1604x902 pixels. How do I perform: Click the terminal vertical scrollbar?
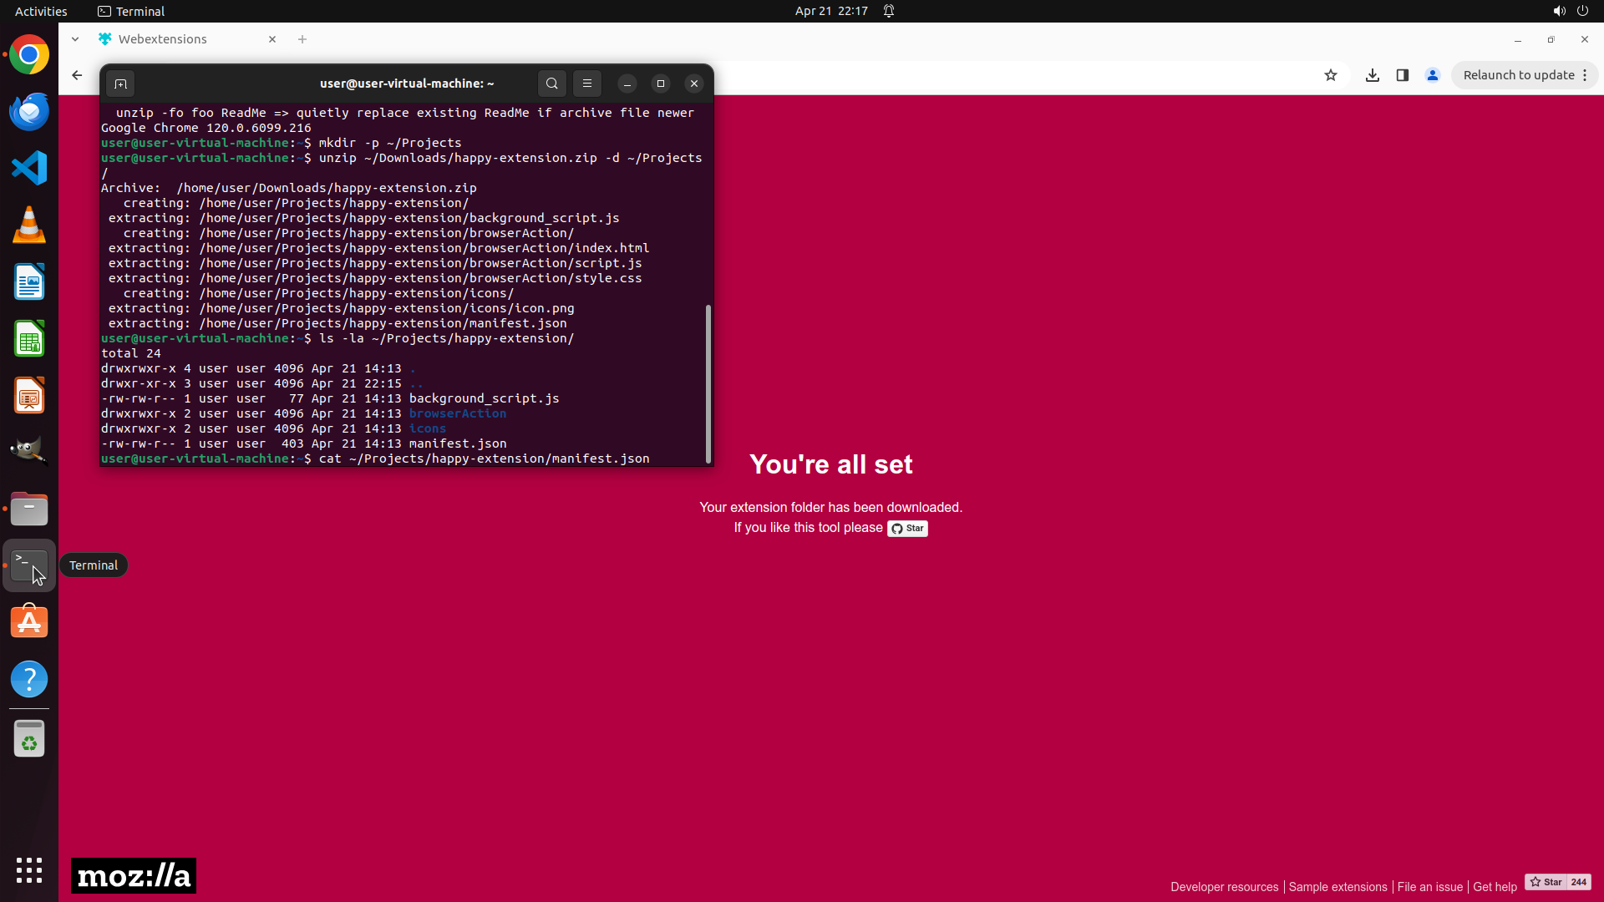[x=708, y=384]
